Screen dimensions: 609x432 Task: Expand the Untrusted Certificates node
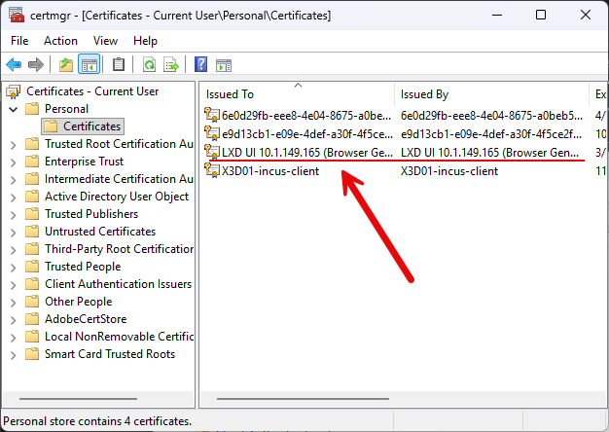[x=14, y=233]
